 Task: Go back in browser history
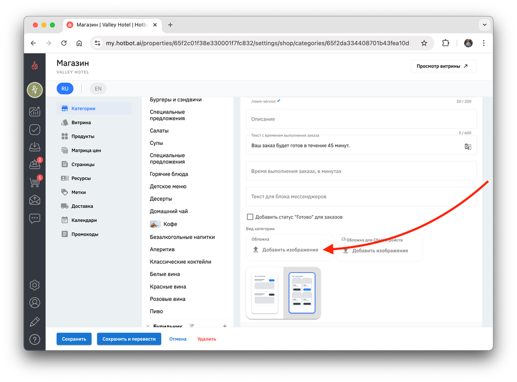[33, 43]
